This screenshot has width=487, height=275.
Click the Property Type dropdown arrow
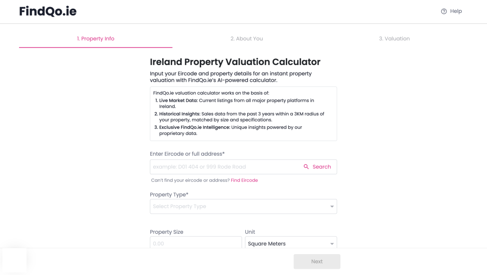[331, 207]
